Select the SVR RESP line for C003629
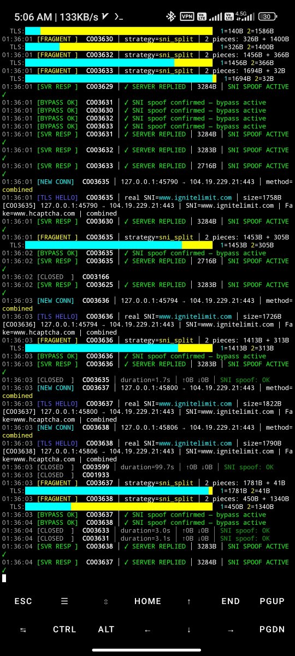Image resolution: width=295 pixels, height=656 pixels. tap(146, 87)
